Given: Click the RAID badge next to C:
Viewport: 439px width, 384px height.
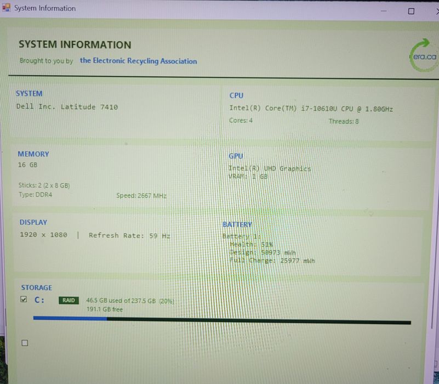Looking at the screenshot, I should coord(69,300).
